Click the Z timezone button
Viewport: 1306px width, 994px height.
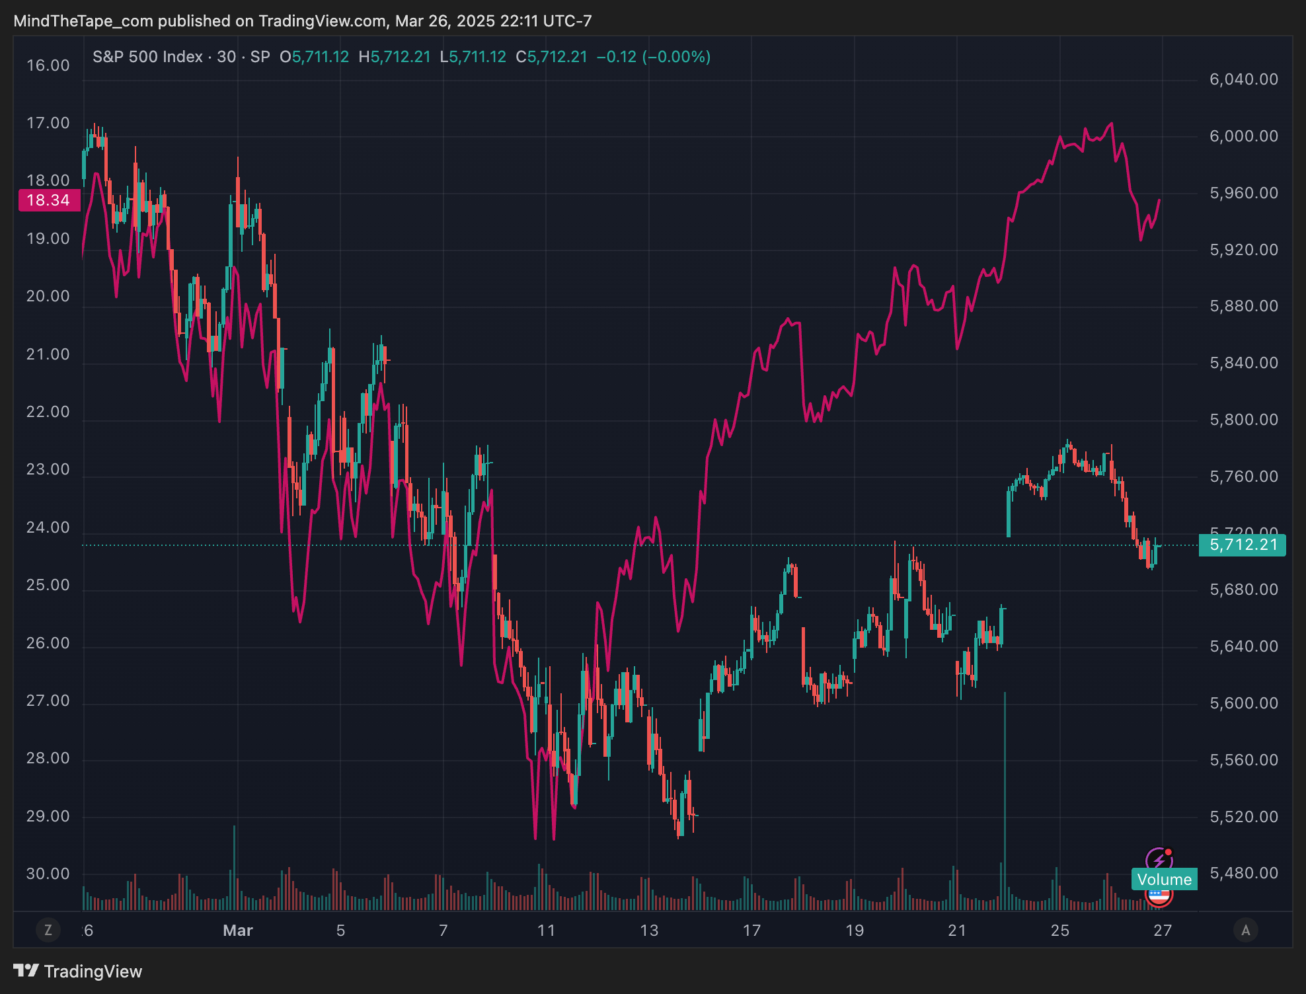(48, 931)
